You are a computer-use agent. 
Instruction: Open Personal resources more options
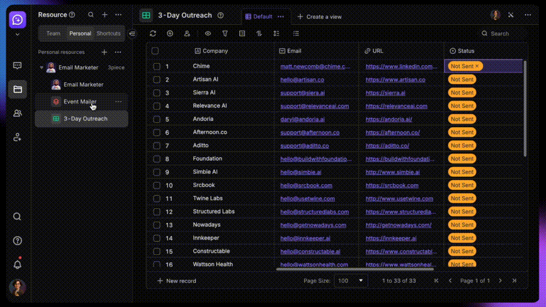[x=118, y=52]
